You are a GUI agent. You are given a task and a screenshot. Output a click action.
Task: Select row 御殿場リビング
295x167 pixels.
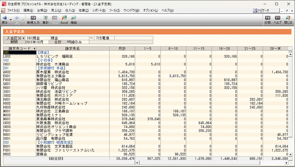pos(146,84)
